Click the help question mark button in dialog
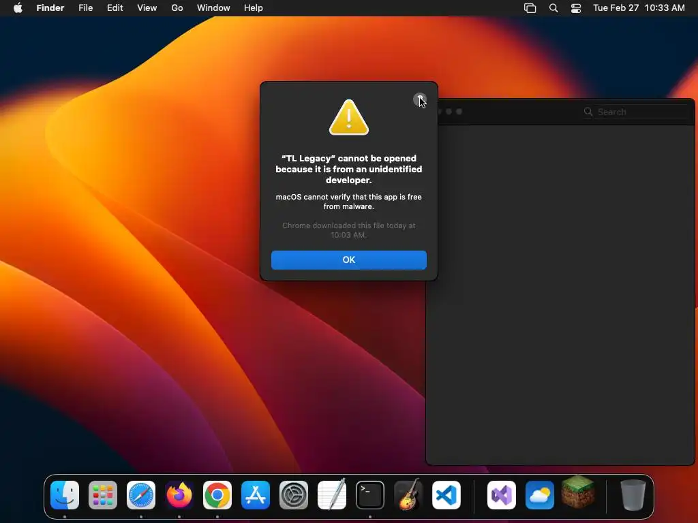The height and width of the screenshot is (523, 698). pos(419,99)
